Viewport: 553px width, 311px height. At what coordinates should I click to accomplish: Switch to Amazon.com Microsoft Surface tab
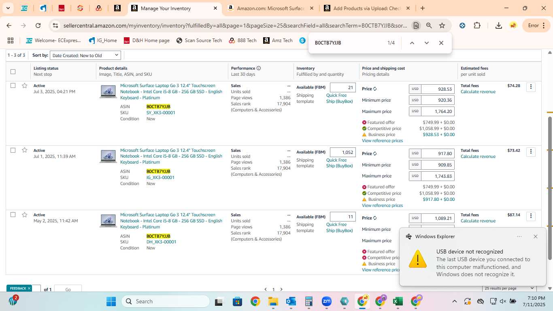[271, 8]
